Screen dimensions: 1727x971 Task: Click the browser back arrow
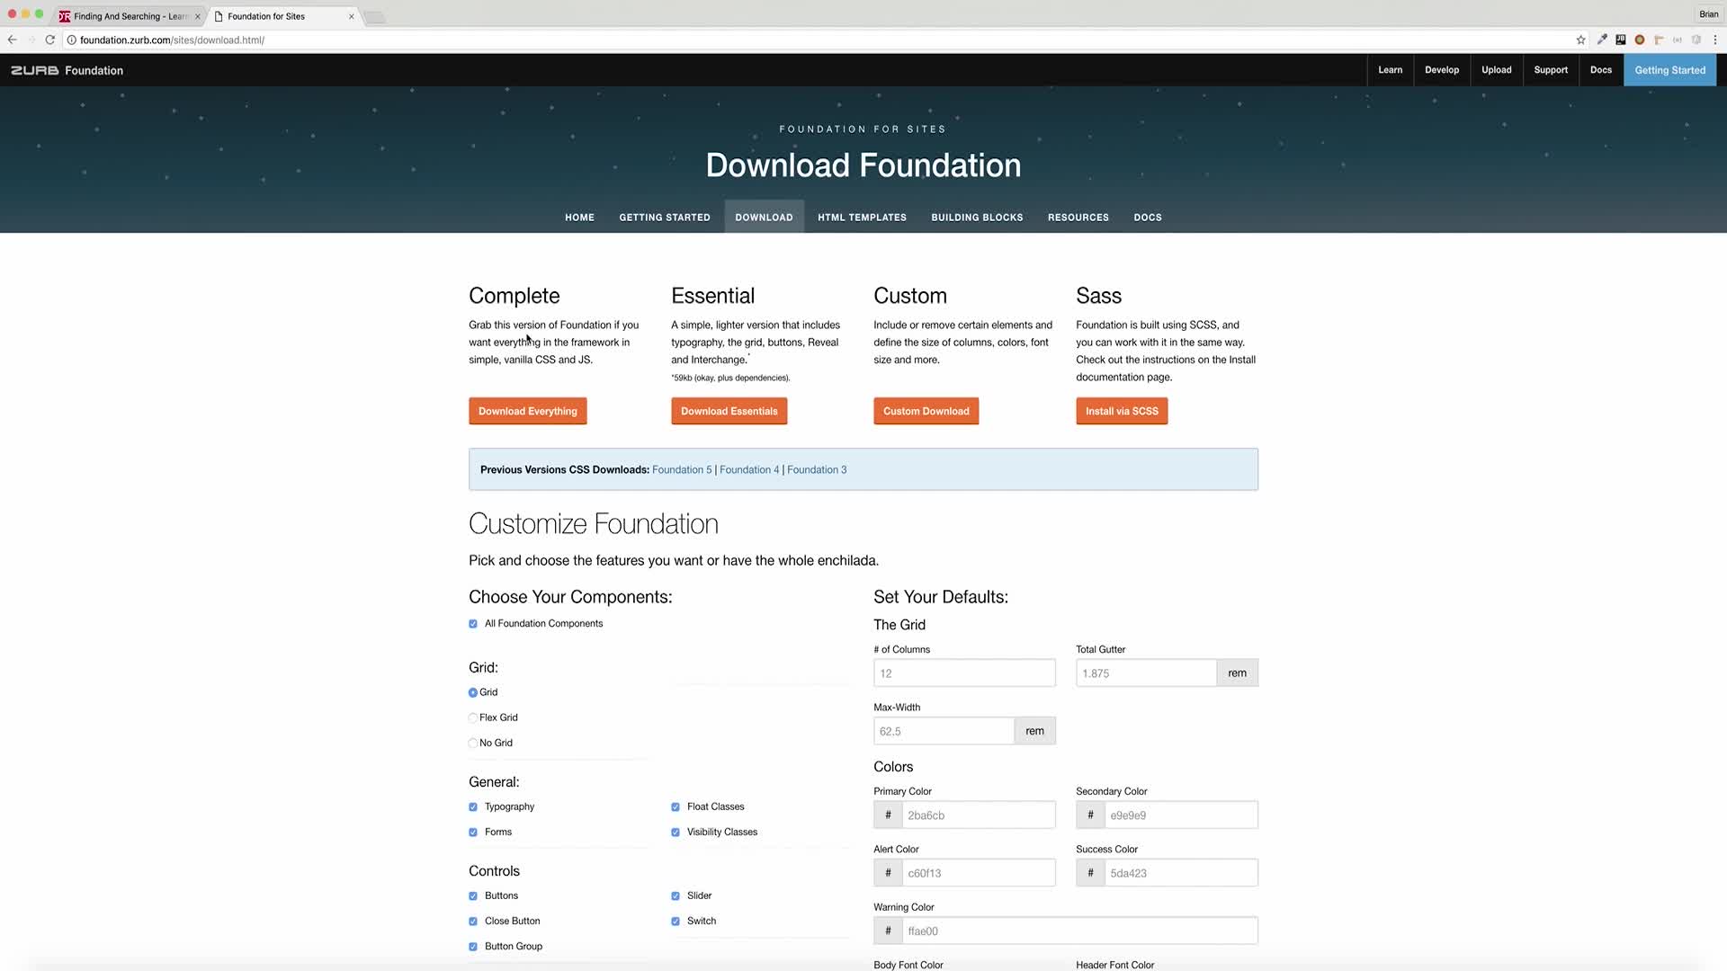pos(12,40)
